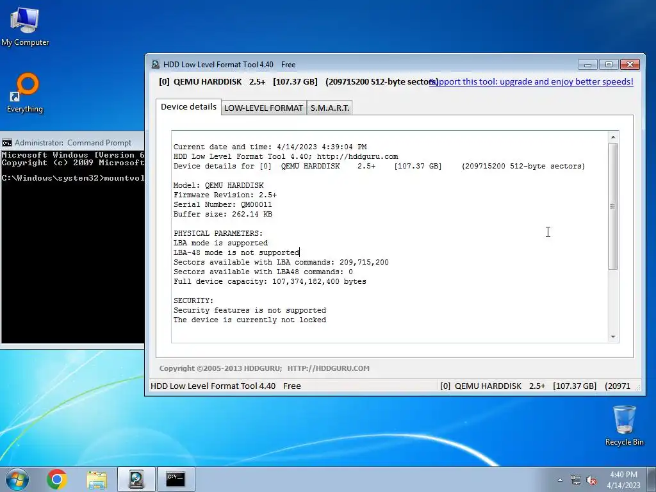Click the Windows Start orb
The width and height of the screenshot is (656, 492).
[17, 479]
